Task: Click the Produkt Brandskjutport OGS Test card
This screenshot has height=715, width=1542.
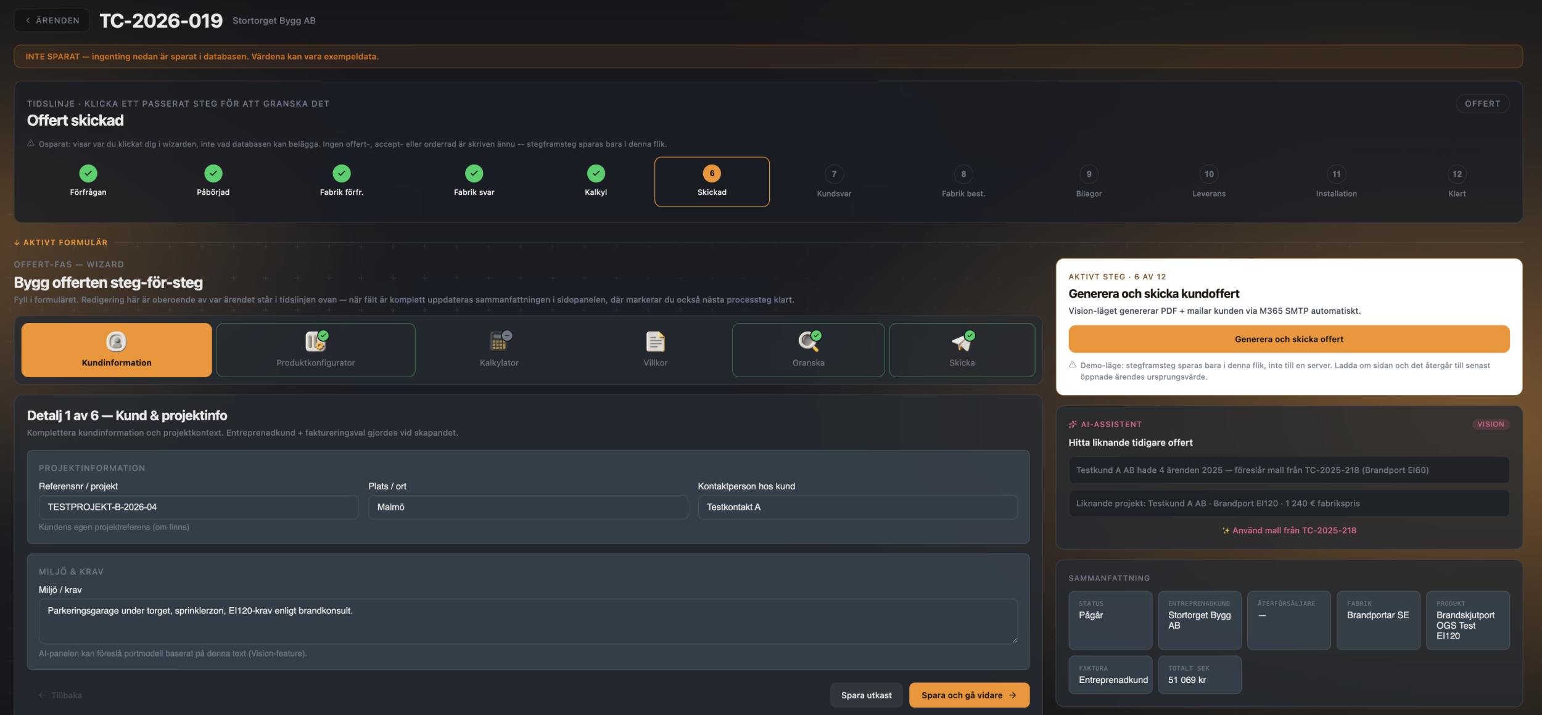Action: pos(1467,620)
